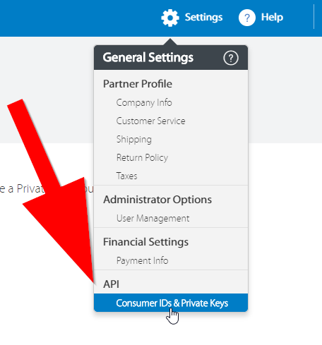The image size is (322, 345).
Task: Open User Management
Action: (x=153, y=218)
